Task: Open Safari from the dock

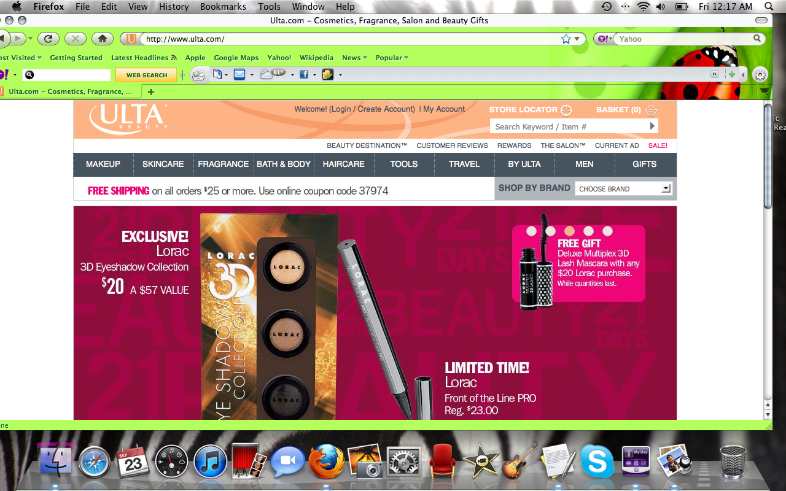Action: (94, 462)
